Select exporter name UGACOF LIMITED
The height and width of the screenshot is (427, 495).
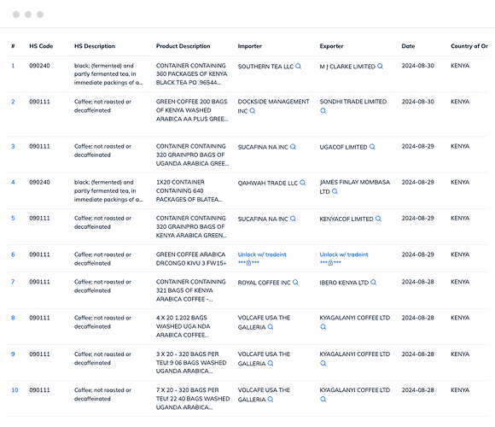point(343,147)
